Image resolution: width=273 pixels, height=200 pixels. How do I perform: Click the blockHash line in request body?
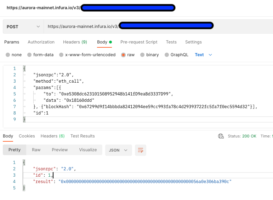(x=146, y=106)
